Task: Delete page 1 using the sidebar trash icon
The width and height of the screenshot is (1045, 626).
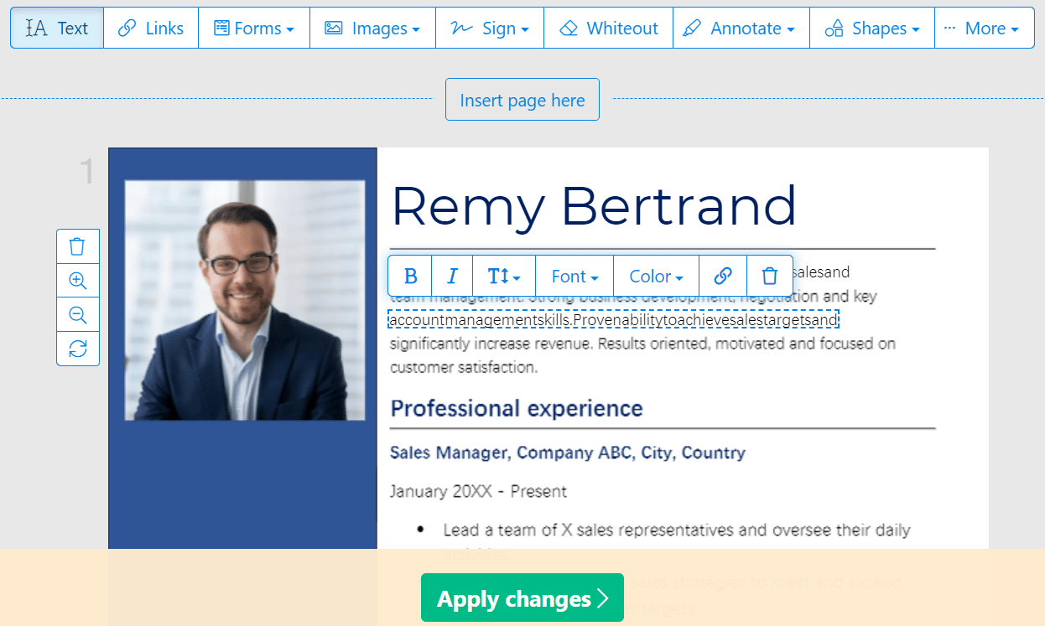Action: (77, 246)
